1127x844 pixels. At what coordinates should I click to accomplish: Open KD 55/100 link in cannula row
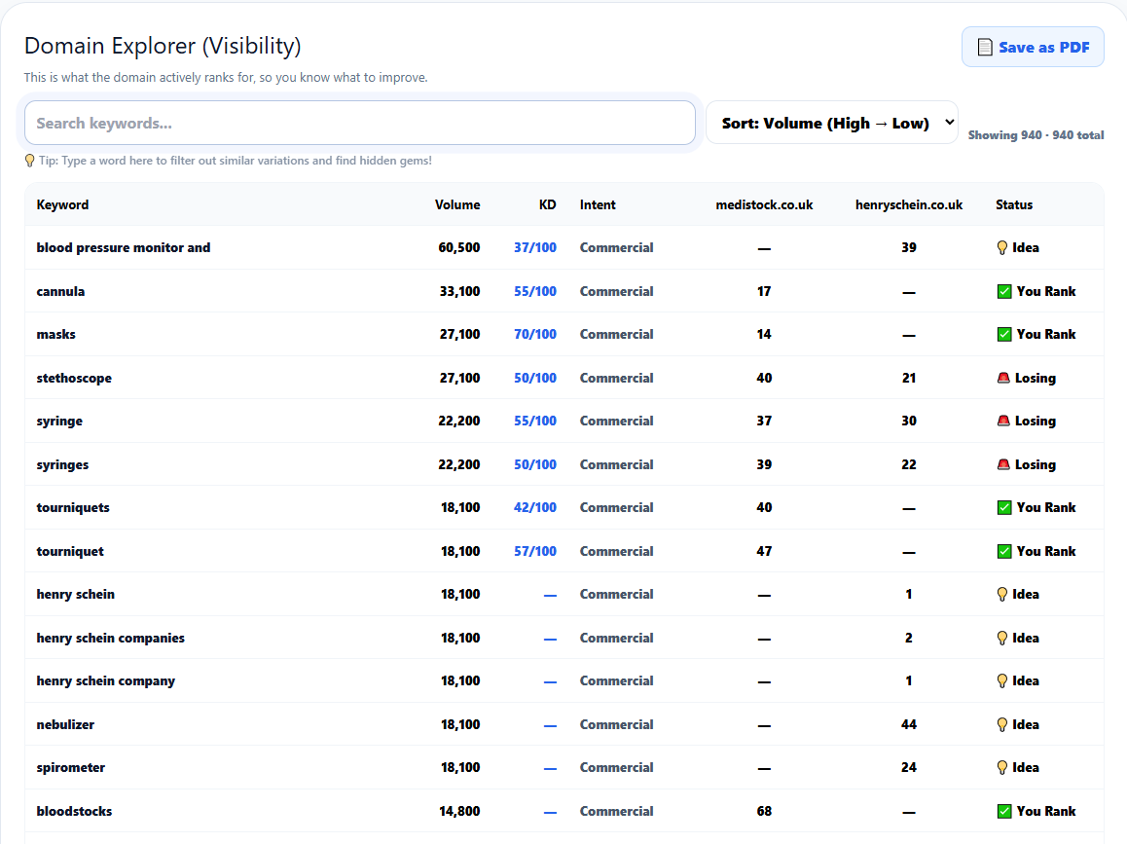point(534,291)
